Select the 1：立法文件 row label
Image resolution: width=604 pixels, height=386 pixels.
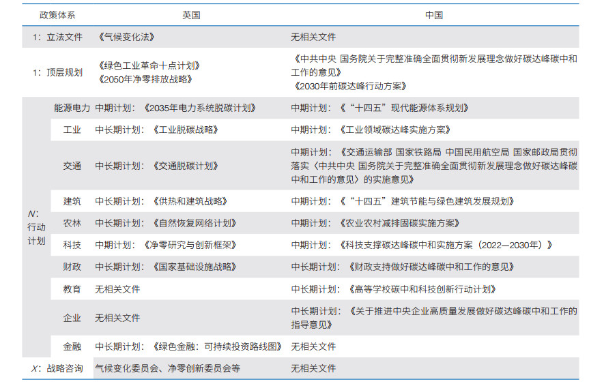(x=57, y=37)
